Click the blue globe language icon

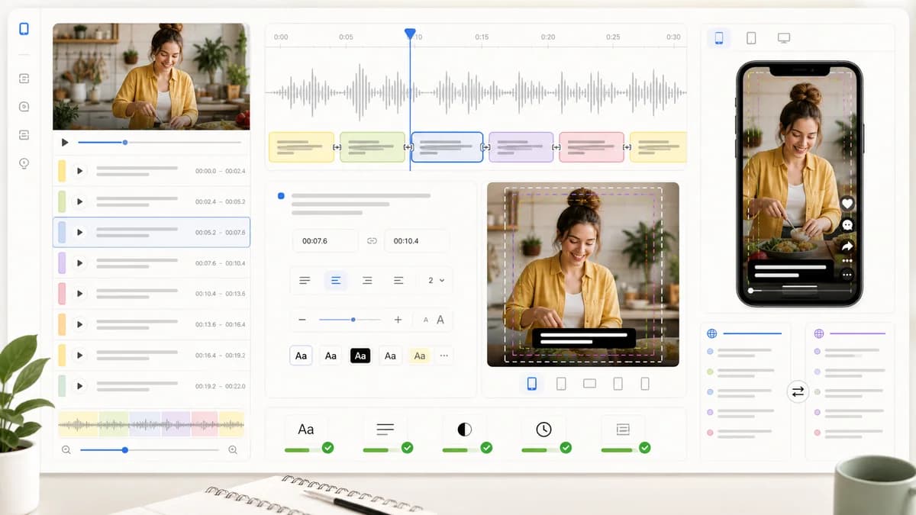pyautogui.click(x=712, y=333)
